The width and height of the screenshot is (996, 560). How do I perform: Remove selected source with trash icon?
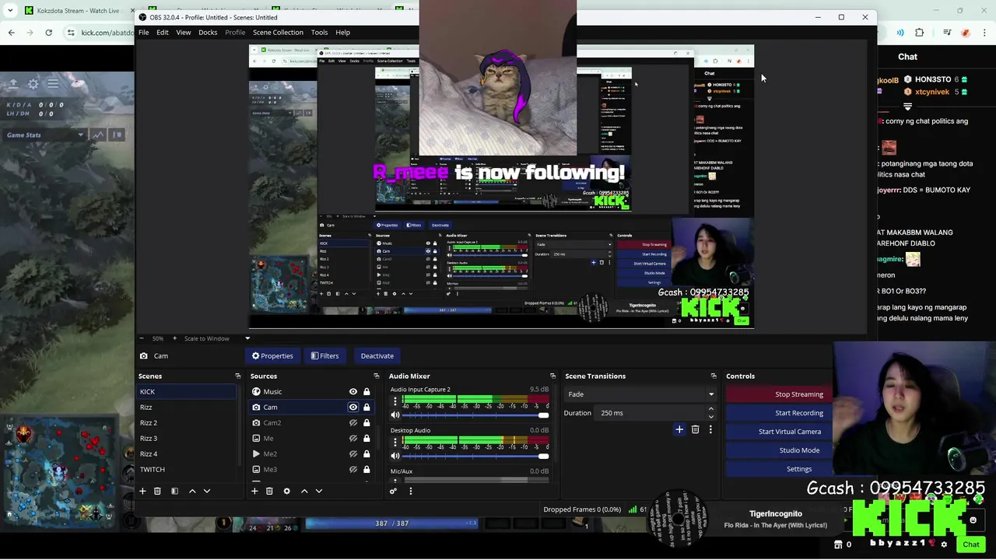tap(269, 491)
